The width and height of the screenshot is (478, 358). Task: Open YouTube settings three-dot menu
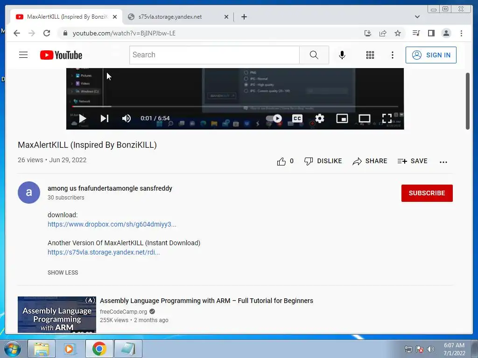392,55
